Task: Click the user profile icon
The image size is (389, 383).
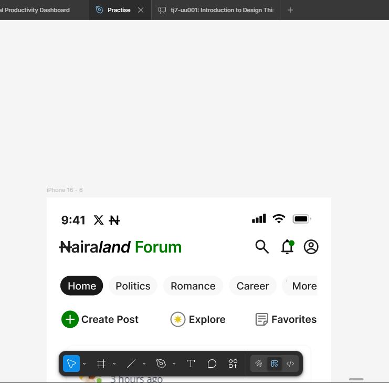Action: (x=311, y=247)
